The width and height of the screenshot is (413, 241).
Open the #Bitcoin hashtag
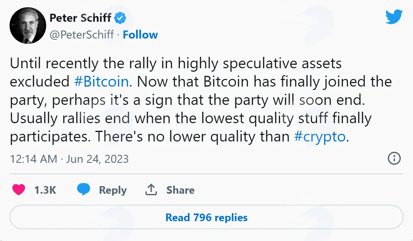[102, 82]
